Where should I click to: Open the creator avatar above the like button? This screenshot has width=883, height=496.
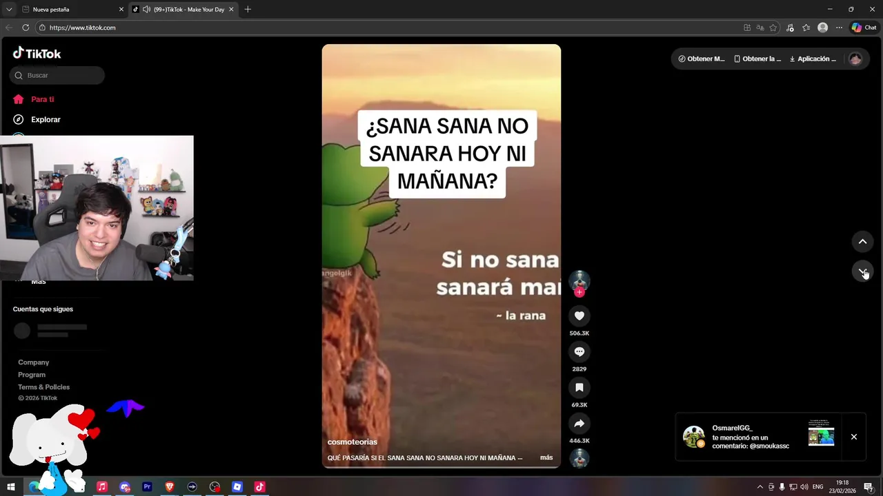tap(579, 280)
